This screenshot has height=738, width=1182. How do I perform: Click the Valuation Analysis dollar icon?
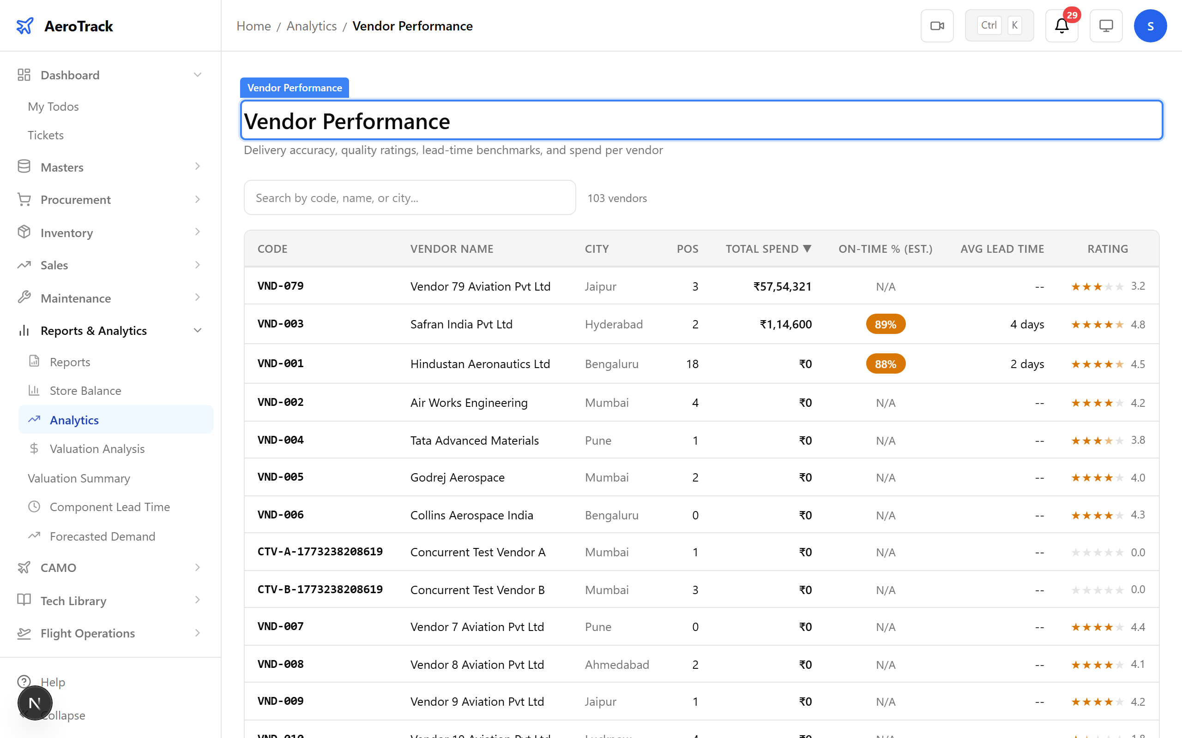[34, 448]
